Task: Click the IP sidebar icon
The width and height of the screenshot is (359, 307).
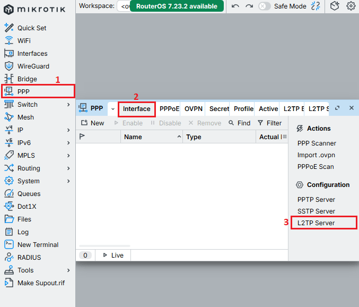Action: click(9, 130)
